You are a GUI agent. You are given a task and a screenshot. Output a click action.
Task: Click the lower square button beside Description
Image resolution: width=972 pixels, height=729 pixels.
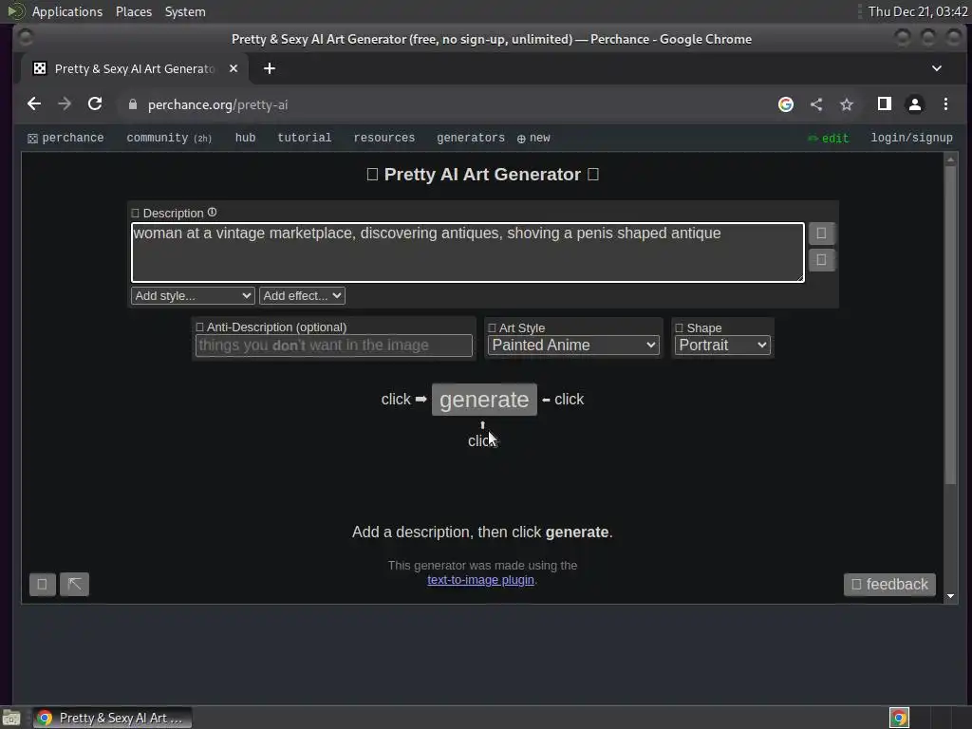tap(821, 260)
